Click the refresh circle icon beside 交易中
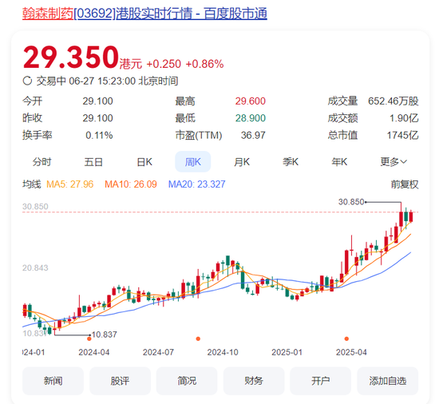Image resolution: width=439 pixels, height=404 pixels. coord(27,81)
